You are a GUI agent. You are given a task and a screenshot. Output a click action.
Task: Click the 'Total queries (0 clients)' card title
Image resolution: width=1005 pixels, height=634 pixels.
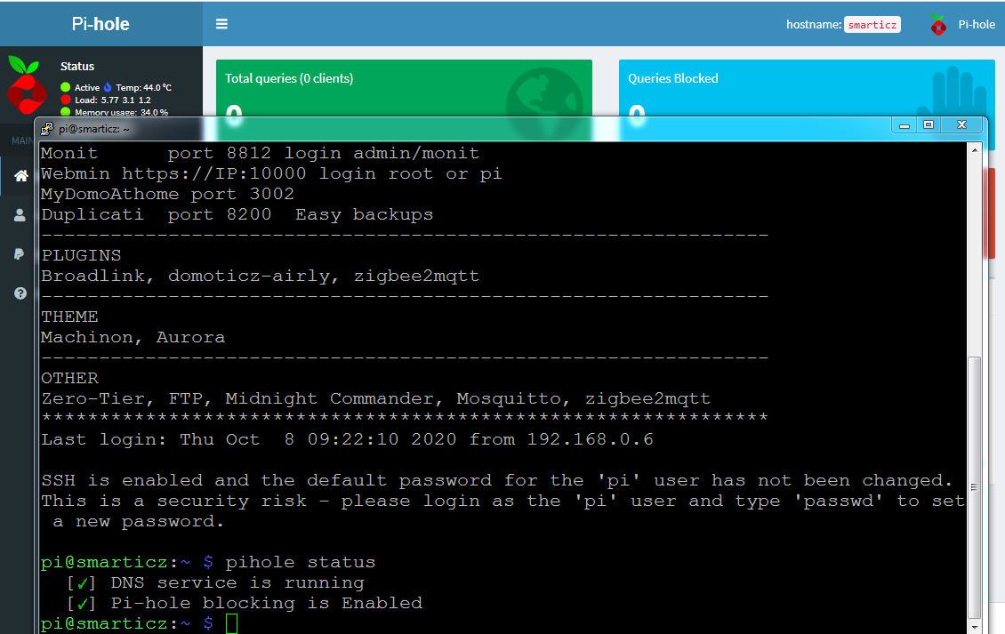[x=289, y=78]
